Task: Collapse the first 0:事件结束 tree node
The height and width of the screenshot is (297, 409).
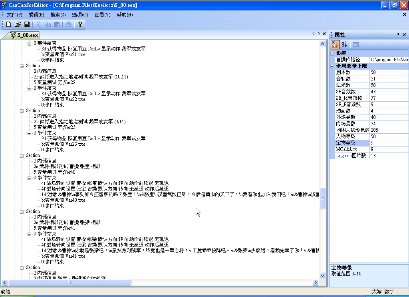Action: (29, 43)
